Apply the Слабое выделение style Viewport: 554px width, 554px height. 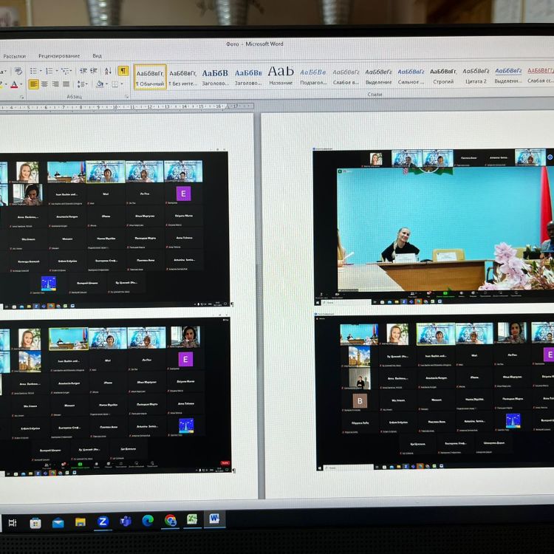pyautogui.click(x=346, y=76)
